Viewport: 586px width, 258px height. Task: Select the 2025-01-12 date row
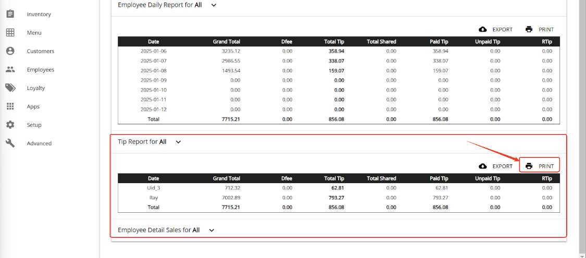[x=339, y=109]
